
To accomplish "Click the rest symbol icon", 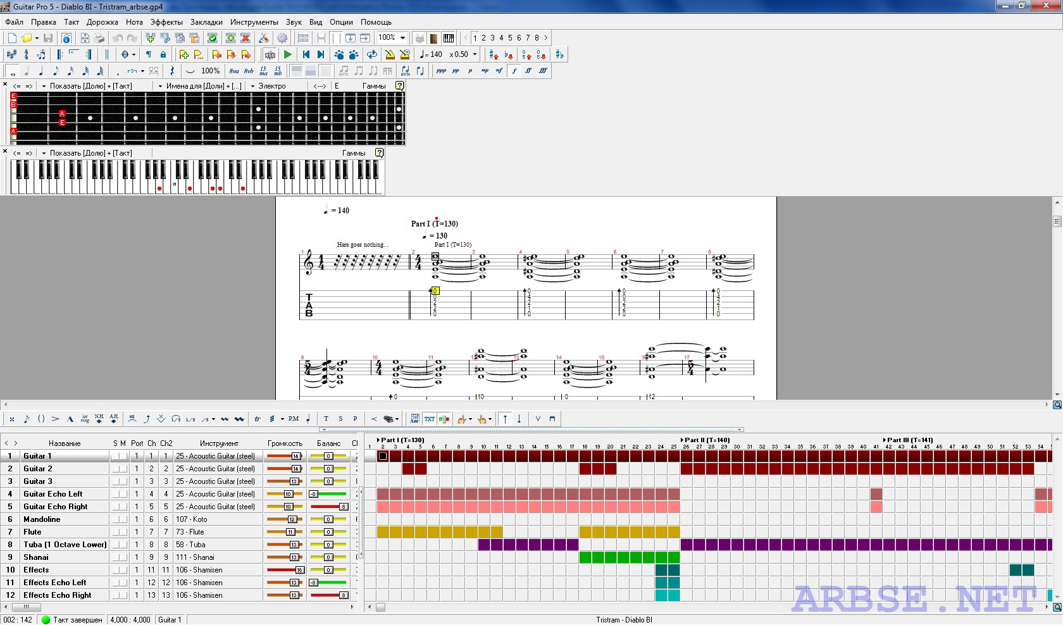I will 172,71.
